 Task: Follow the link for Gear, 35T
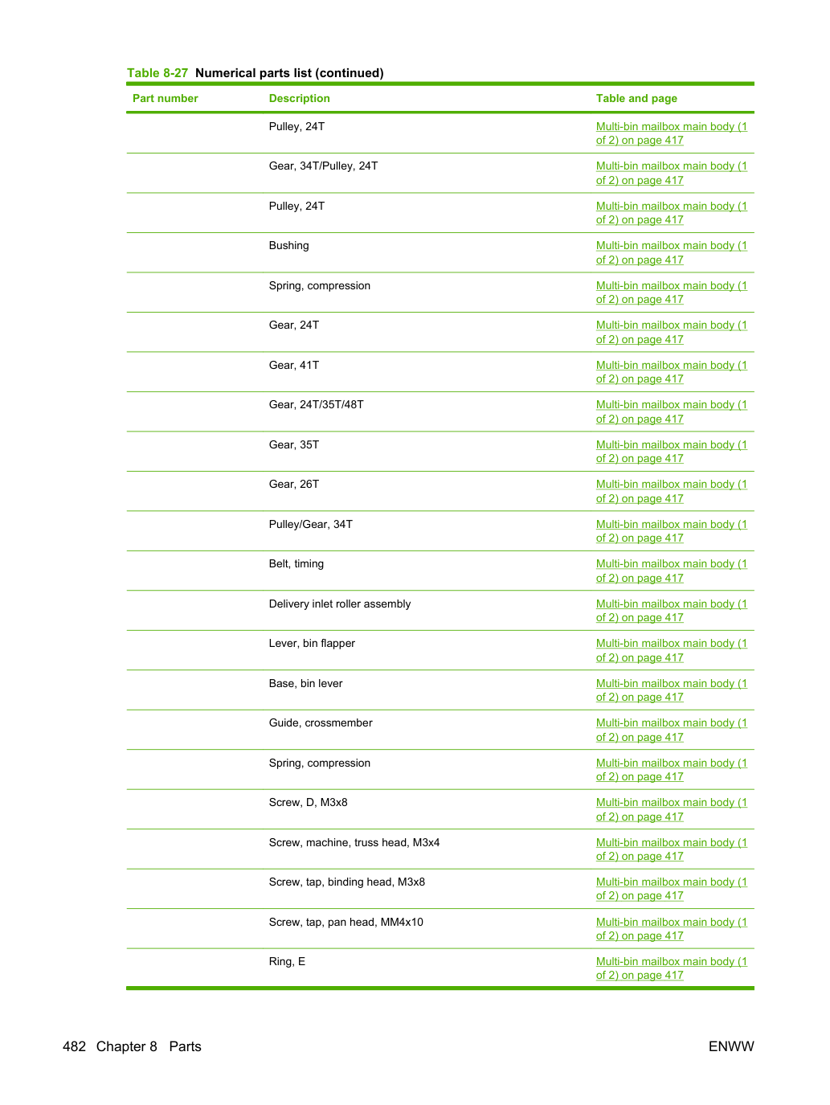671,452
